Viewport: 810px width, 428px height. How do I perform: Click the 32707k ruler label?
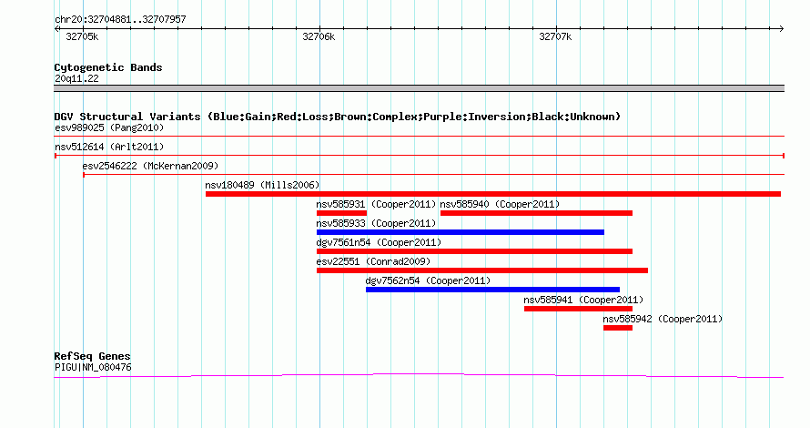click(x=555, y=36)
